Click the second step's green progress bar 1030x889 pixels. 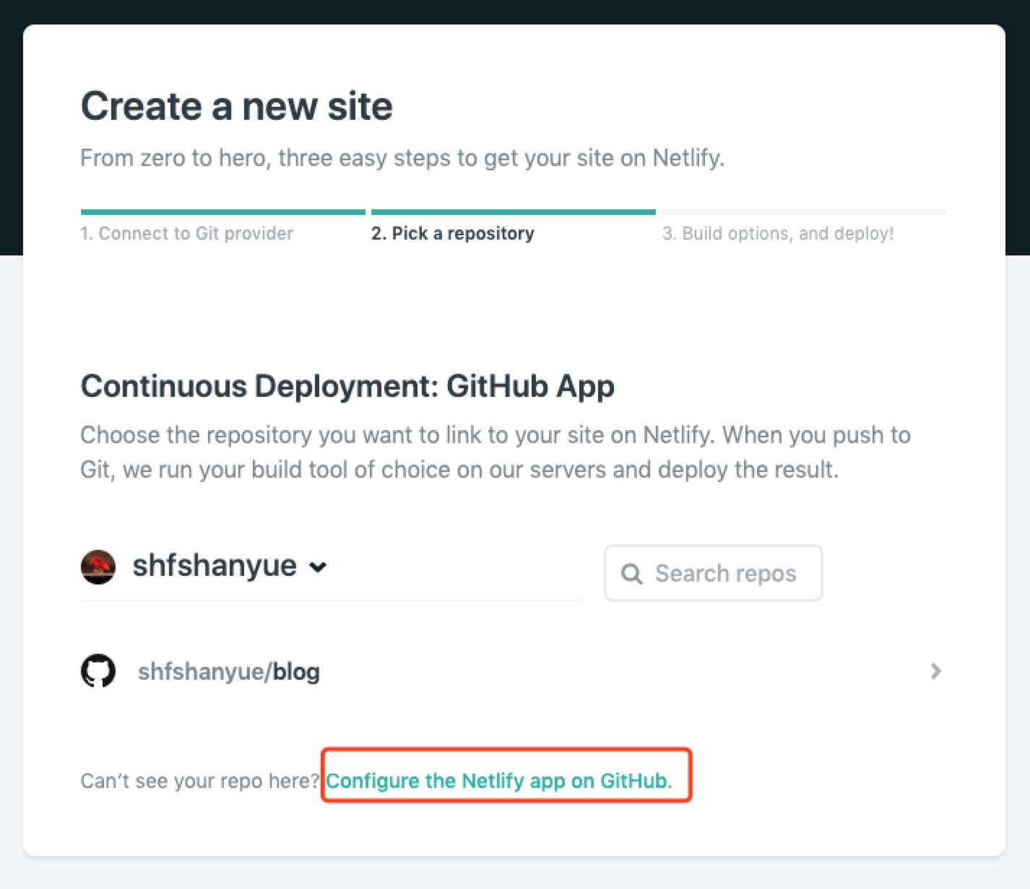[x=514, y=212]
